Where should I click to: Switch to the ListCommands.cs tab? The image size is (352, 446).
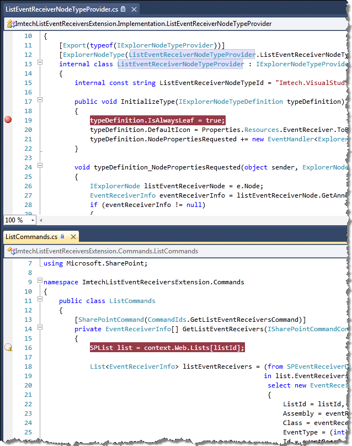(x=31, y=237)
